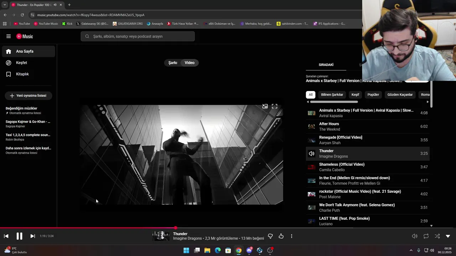Filter queue by Bilinen Şarkılar
The width and height of the screenshot is (456, 256).
pos(332,95)
